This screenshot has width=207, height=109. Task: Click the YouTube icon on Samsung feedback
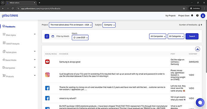coord(47,62)
